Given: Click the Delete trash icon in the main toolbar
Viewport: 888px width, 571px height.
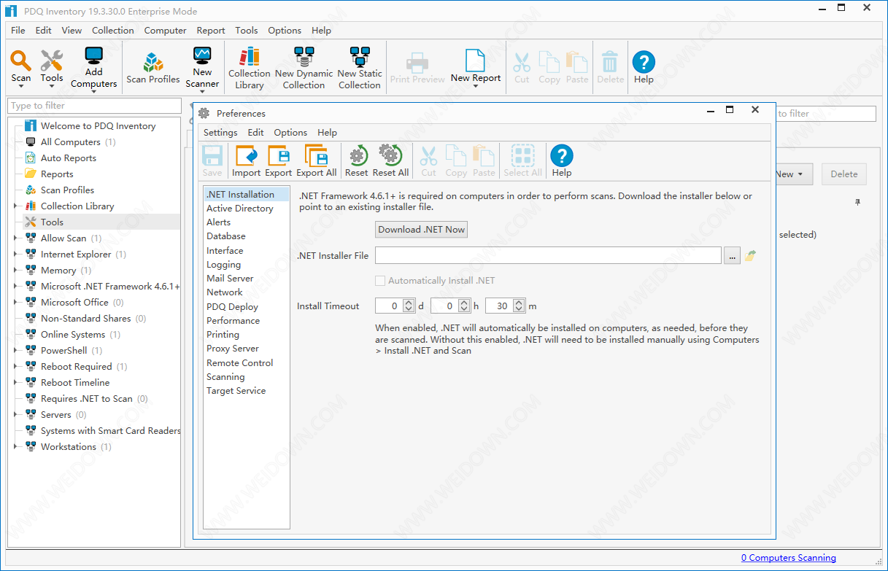Looking at the screenshot, I should 610,61.
